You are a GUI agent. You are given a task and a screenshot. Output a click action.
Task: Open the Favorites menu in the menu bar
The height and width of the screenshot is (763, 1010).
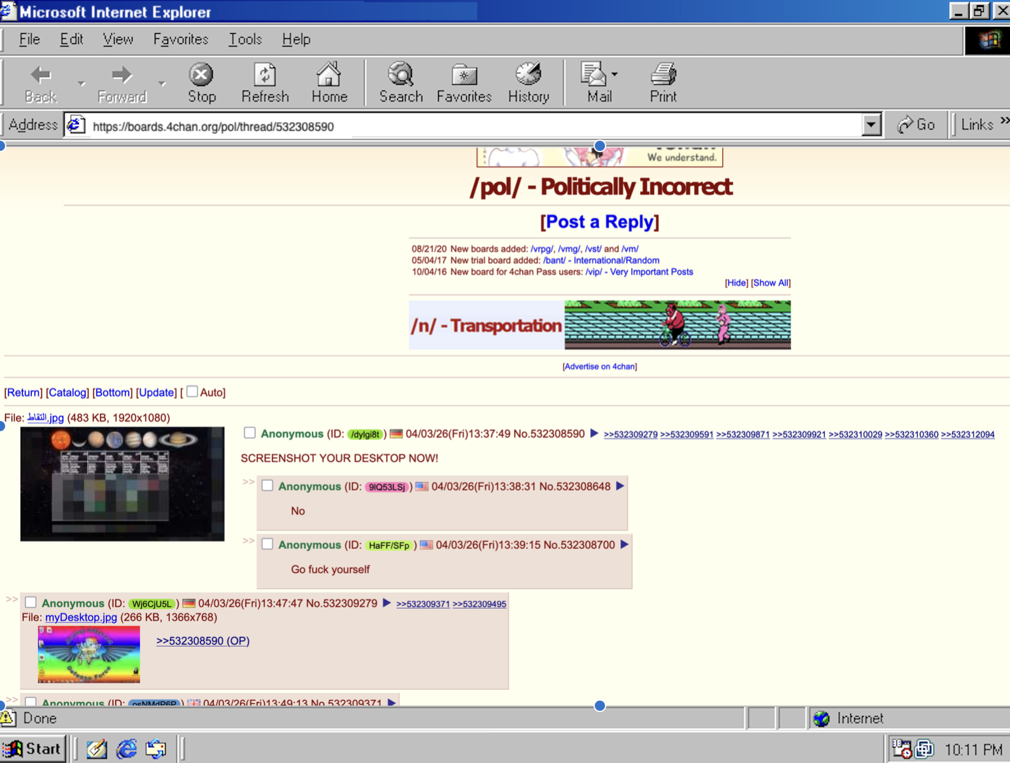(181, 39)
